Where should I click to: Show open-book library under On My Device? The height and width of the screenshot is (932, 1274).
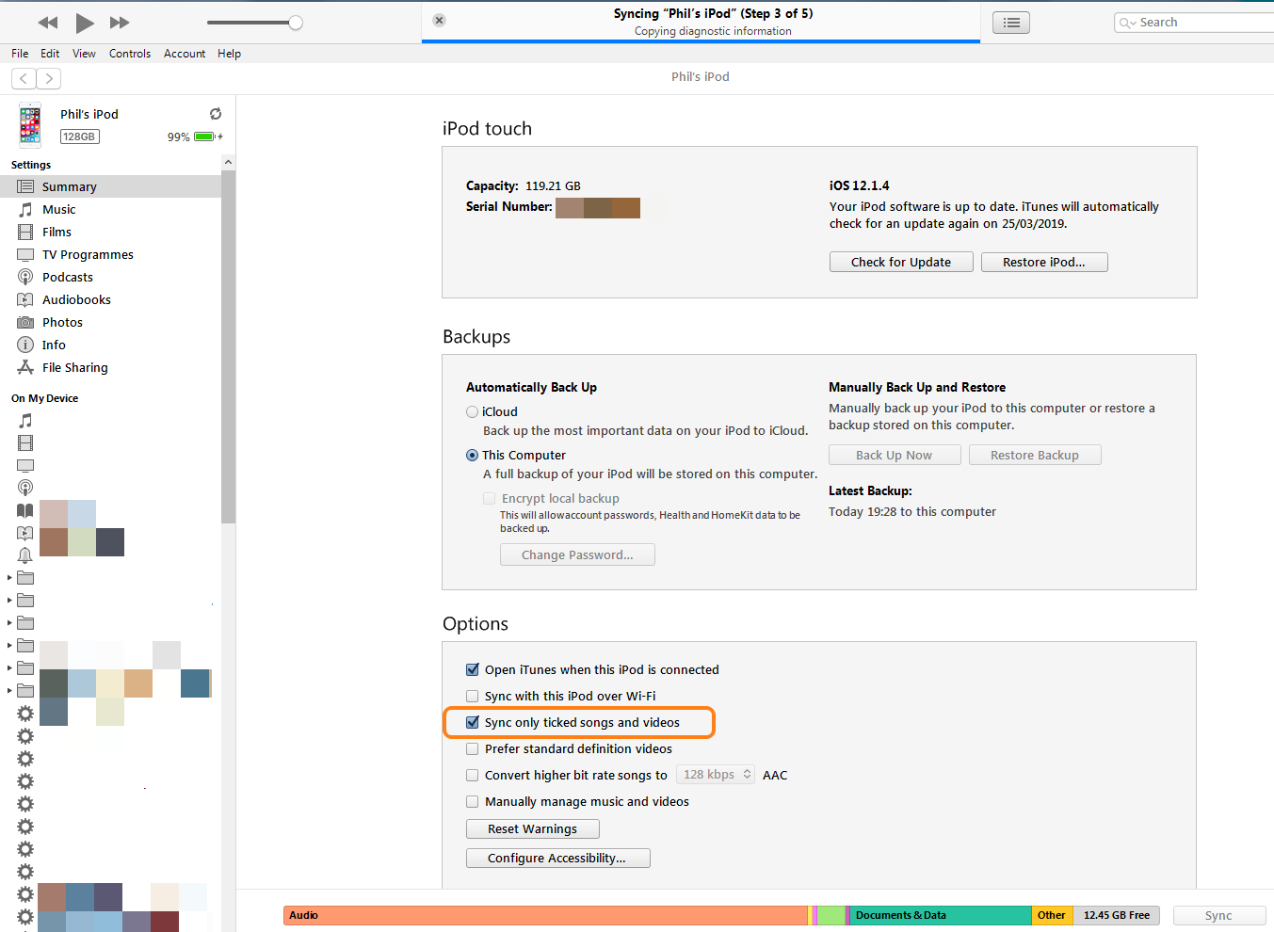pos(25,510)
